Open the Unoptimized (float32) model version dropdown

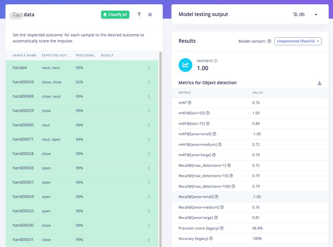[298, 41]
